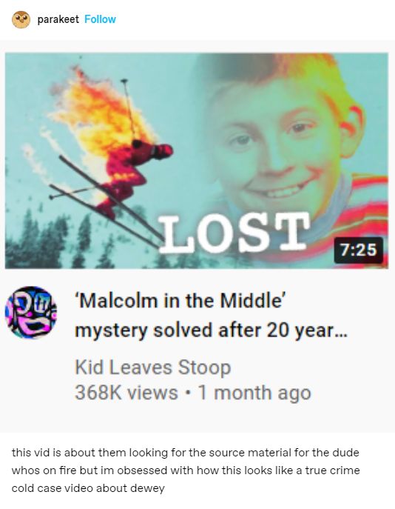Open the 'Malcolm in the Middle' video title
The width and height of the screenshot is (395, 509).
[211, 315]
